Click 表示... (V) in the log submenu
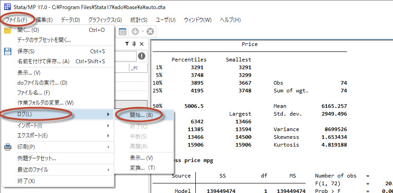Image resolution: width=393 pixels, height=193 pixels. point(144,158)
